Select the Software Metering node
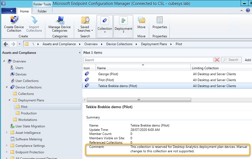The height and width of the screenshot is (159, 252). tap(28, 139)
